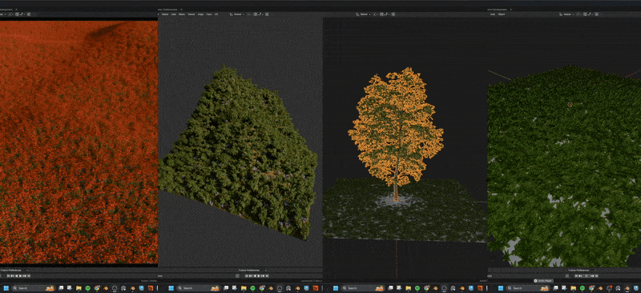Viewport: 641px width, 293px height.
Task: Jump to start frame in hedge patch timeline
Action: 247,276
